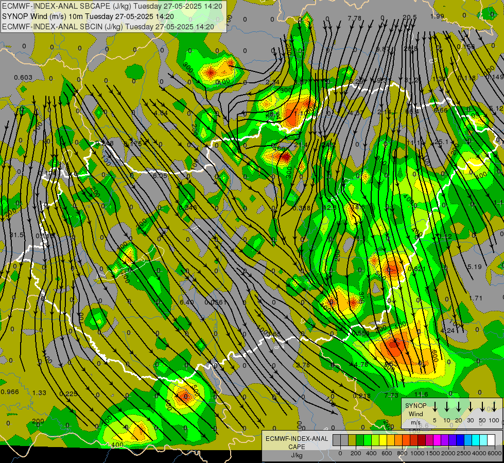
Task: Click the map value 0.621
Action: (416, 269)
